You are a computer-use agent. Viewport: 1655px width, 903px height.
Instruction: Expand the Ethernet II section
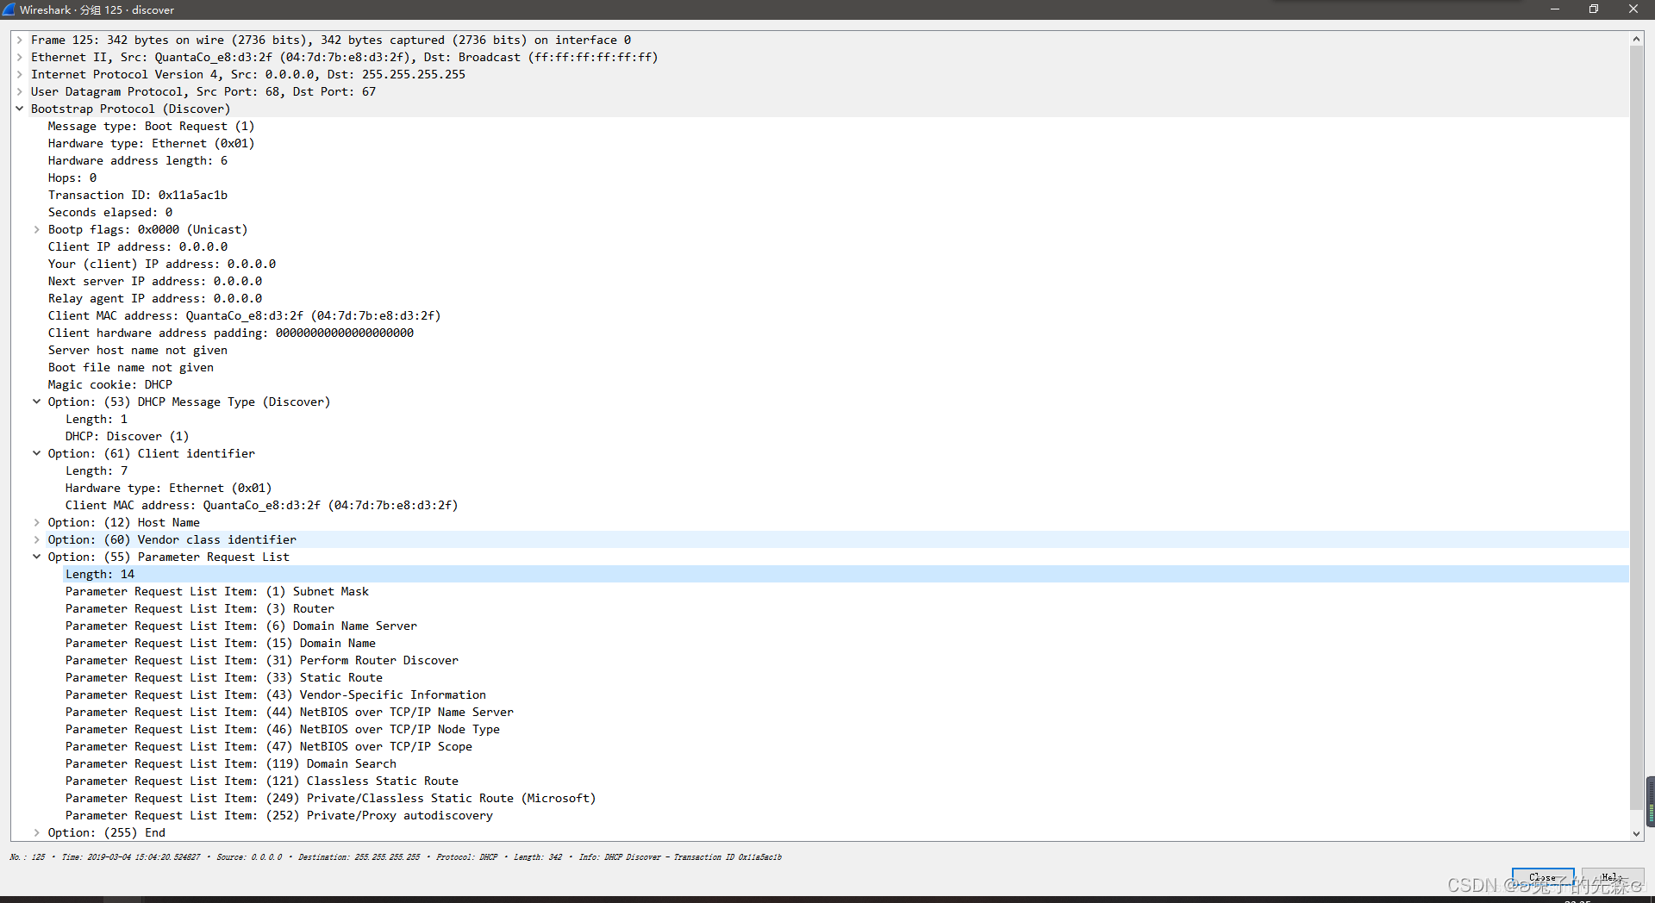19,57
